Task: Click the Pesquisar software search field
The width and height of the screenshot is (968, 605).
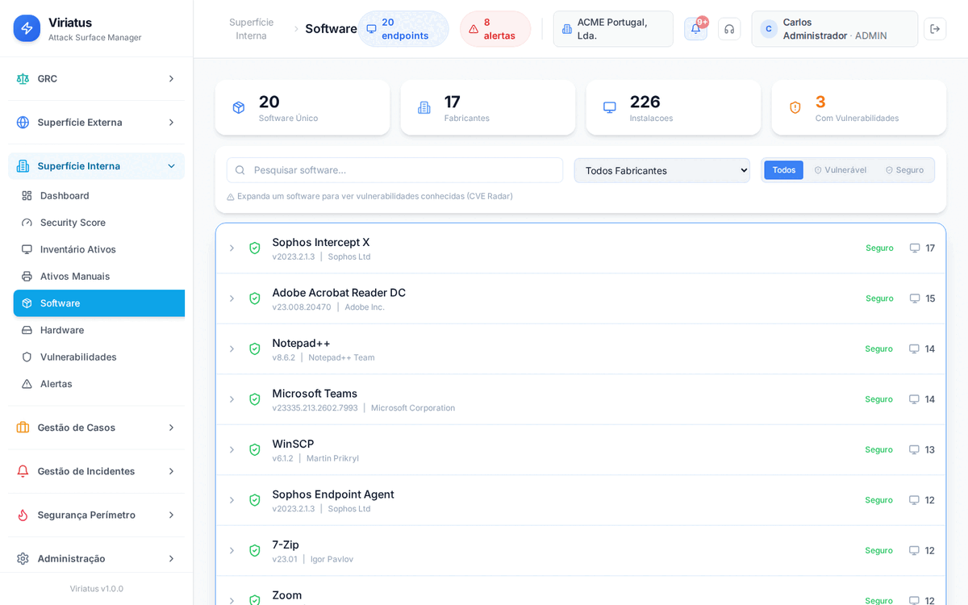Action: (x=395, y=170)
